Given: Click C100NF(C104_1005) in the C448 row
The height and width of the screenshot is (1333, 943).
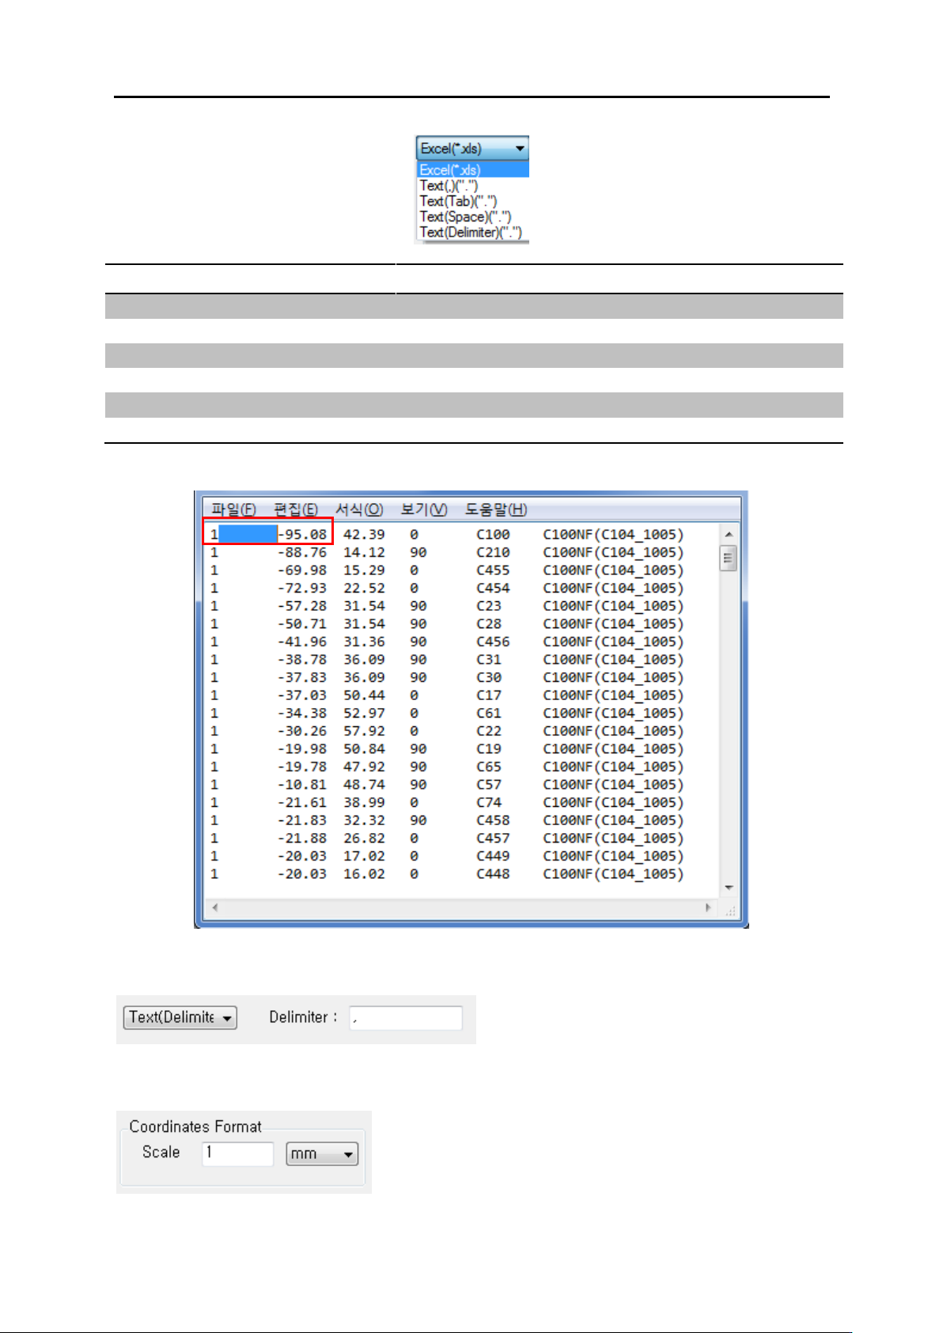Looking at the screenshot, I should pos(613,874).
